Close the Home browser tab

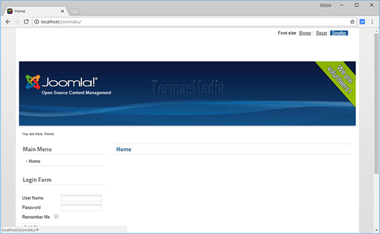(63, 11)
